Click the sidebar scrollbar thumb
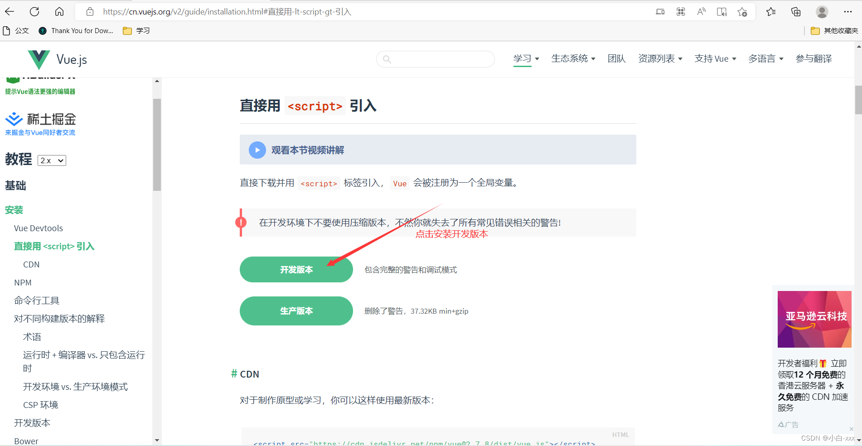Viewport: 862px width, 446px height. pyautogui.click(x=157, y=145)
